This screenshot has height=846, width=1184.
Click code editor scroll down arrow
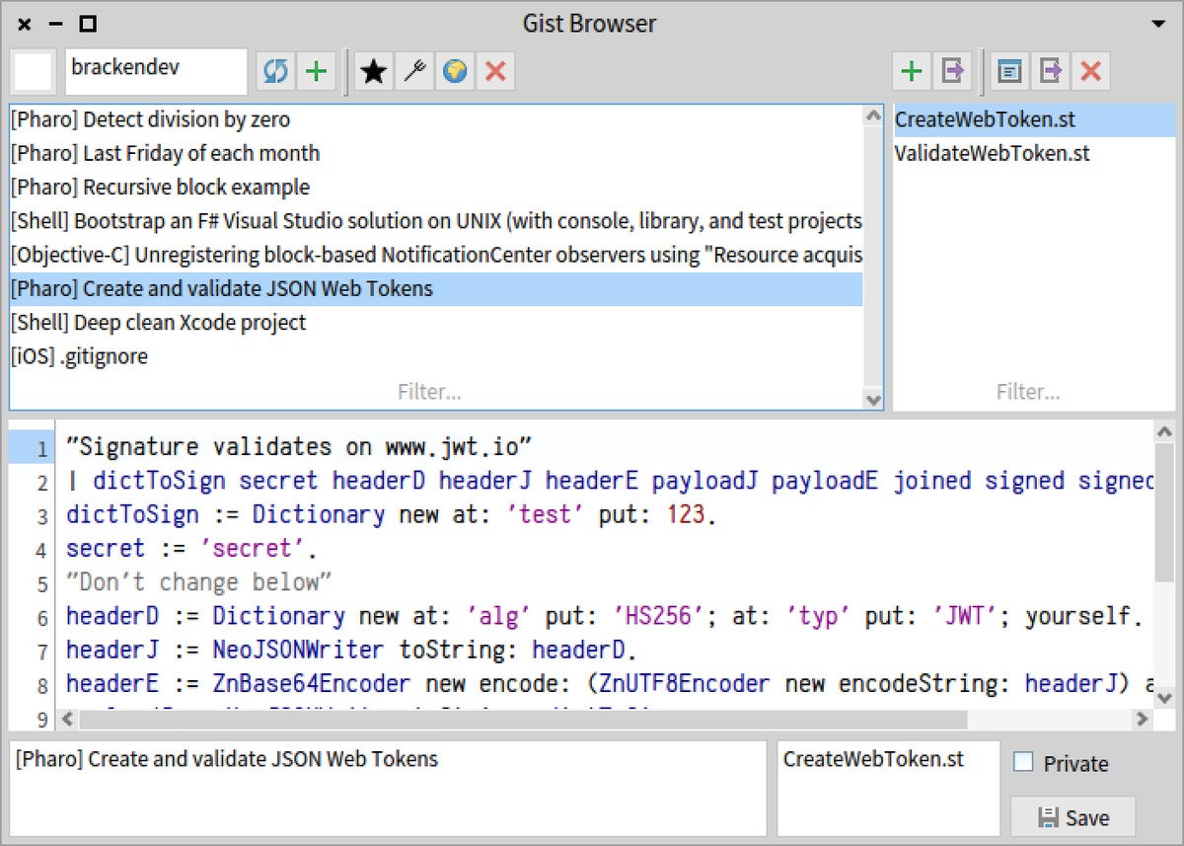tap(1165, 698)
